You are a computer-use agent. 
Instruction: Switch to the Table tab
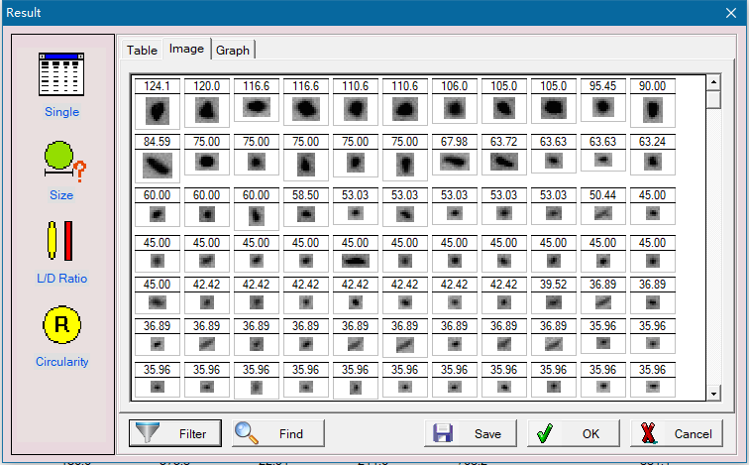coord(142,51)
